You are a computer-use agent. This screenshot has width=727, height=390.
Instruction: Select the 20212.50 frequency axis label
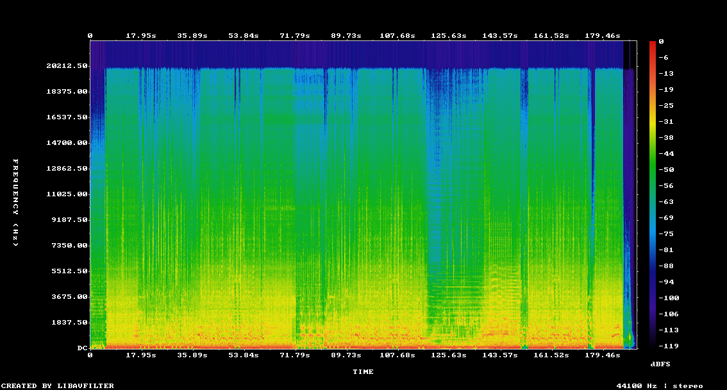click(65, 66)
